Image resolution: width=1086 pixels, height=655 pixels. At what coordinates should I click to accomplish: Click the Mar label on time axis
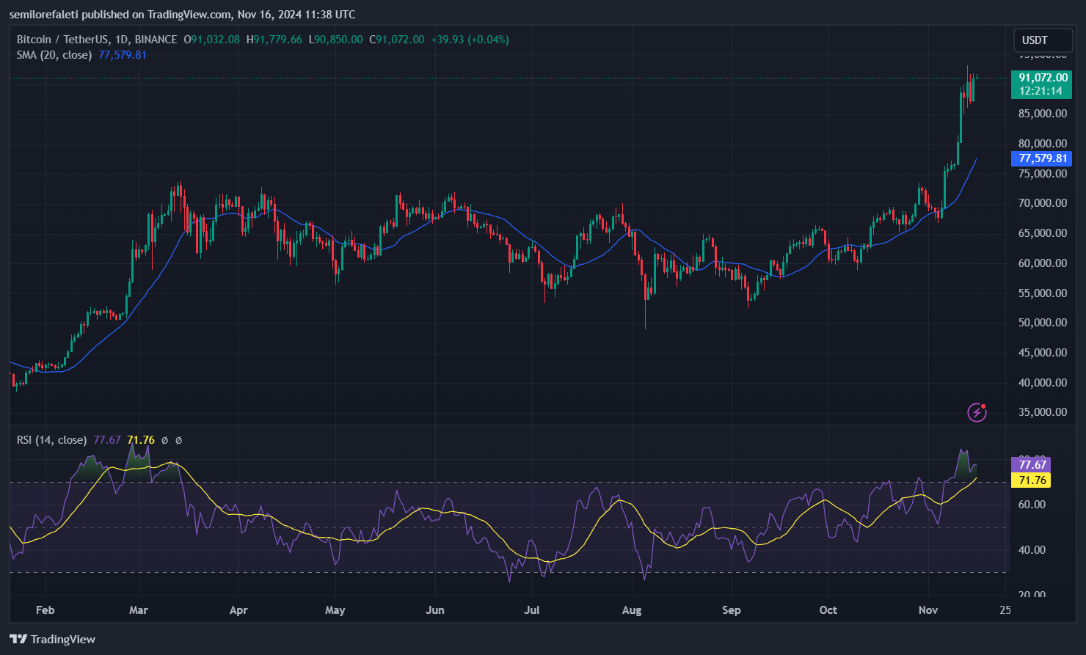click(139, 610)
